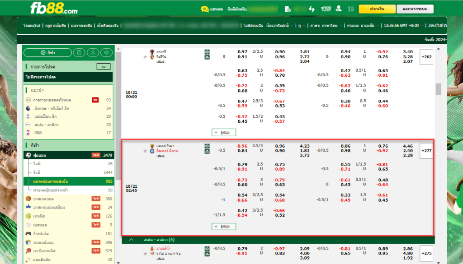
Task: Select the early market item with count 985
Action: point(68,181)
